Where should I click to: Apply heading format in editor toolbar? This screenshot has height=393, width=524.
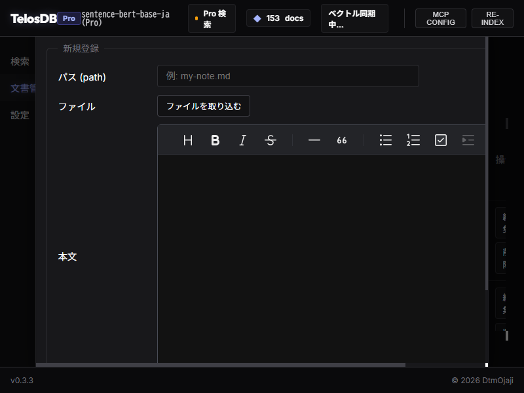[188, 140]
